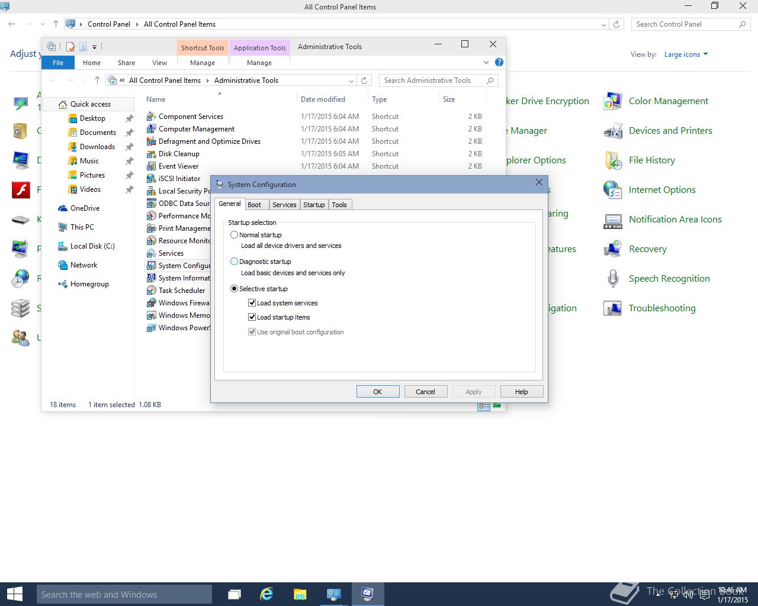Click refresh icon in Control Panel address bar
This screenshot has width=758, height=606.
(x=616, y=24)
